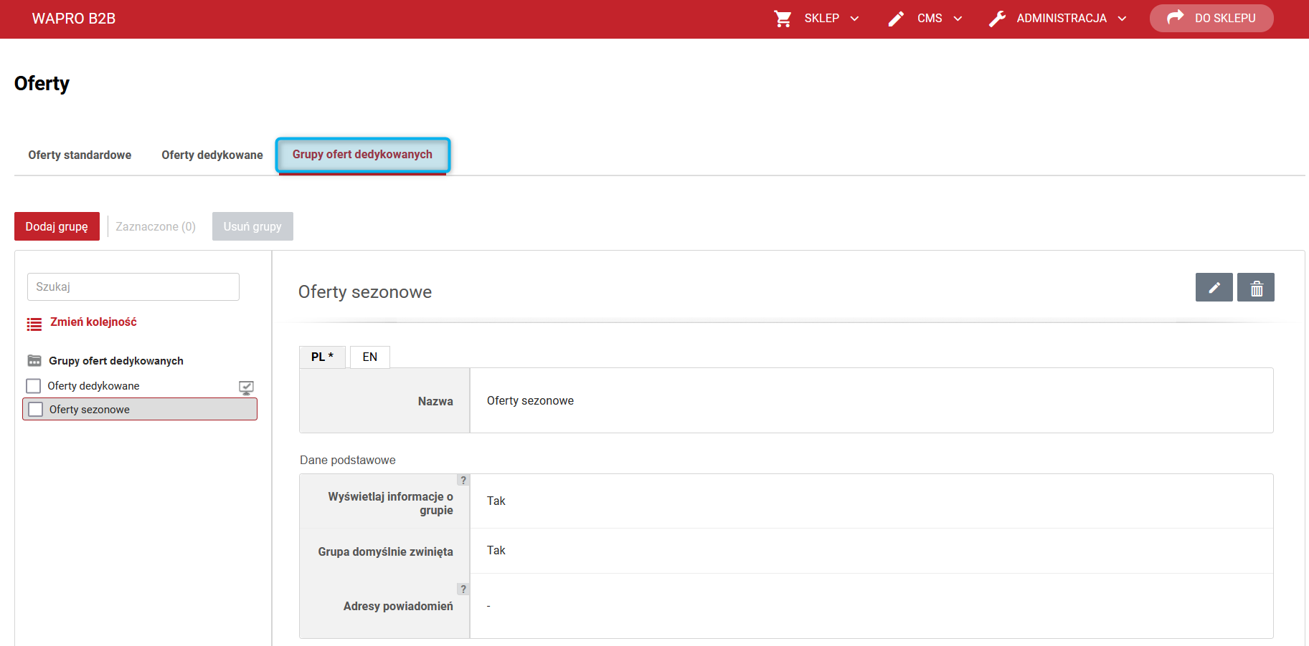Check the Oferty sezonowe checkbox

point(35,410)
